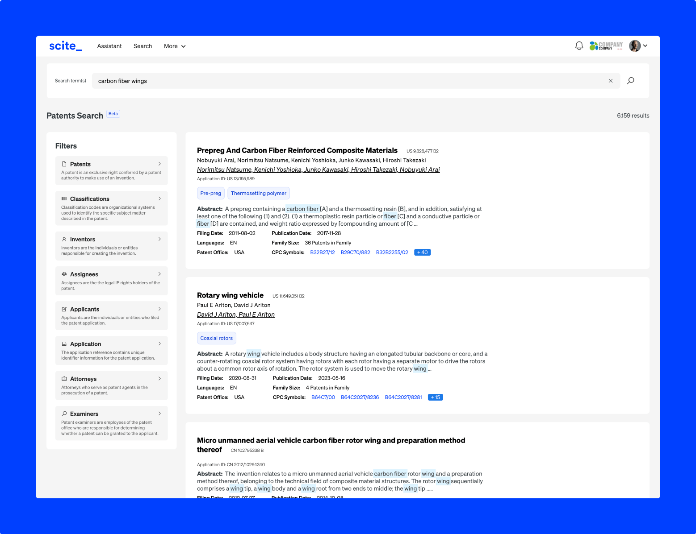Open the Search menu item
Viewport: 696px width, 534px height.
(143, 46)
